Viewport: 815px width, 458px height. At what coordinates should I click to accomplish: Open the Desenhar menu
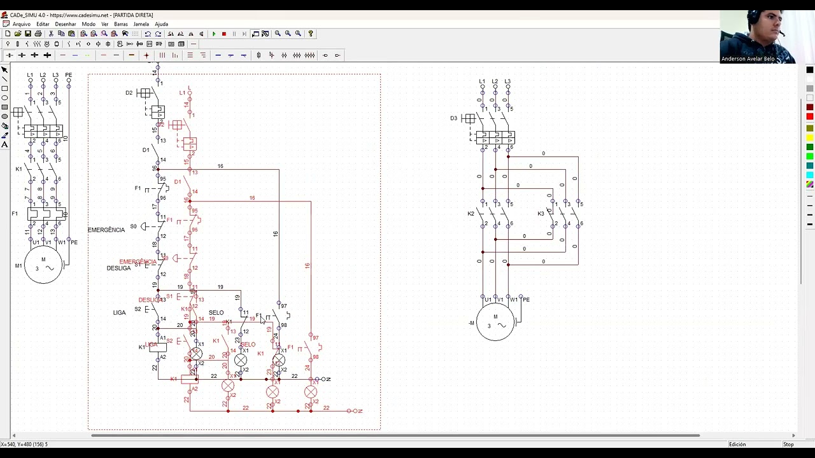coord(66,24)
